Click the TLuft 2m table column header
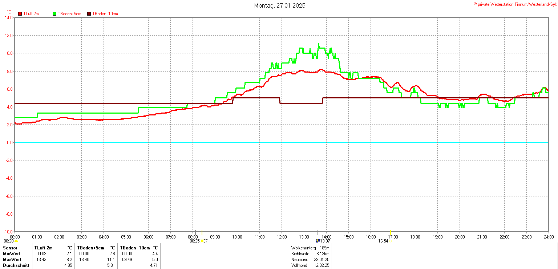The width and height of the screenshot is (558, 269). pos(44,248)
